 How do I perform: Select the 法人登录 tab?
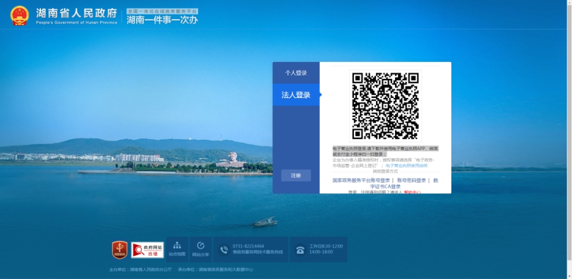(296, 95)
